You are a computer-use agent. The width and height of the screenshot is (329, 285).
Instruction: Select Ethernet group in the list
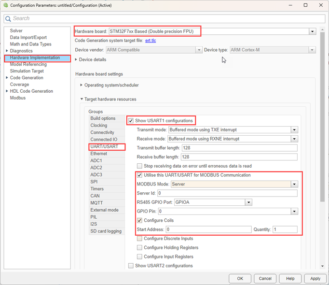coord(99,154)
